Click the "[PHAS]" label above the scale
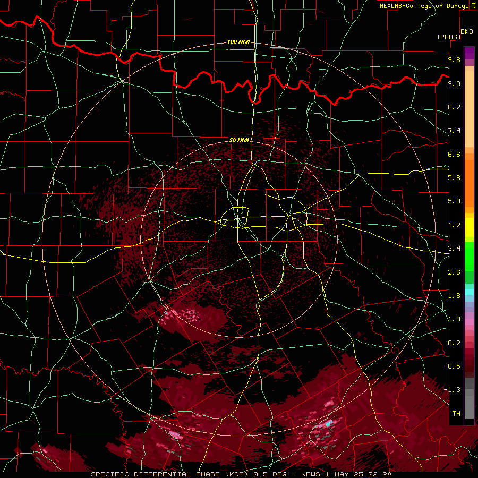The height and width of the screenshot is (478, 478). (x=449, y=37)
